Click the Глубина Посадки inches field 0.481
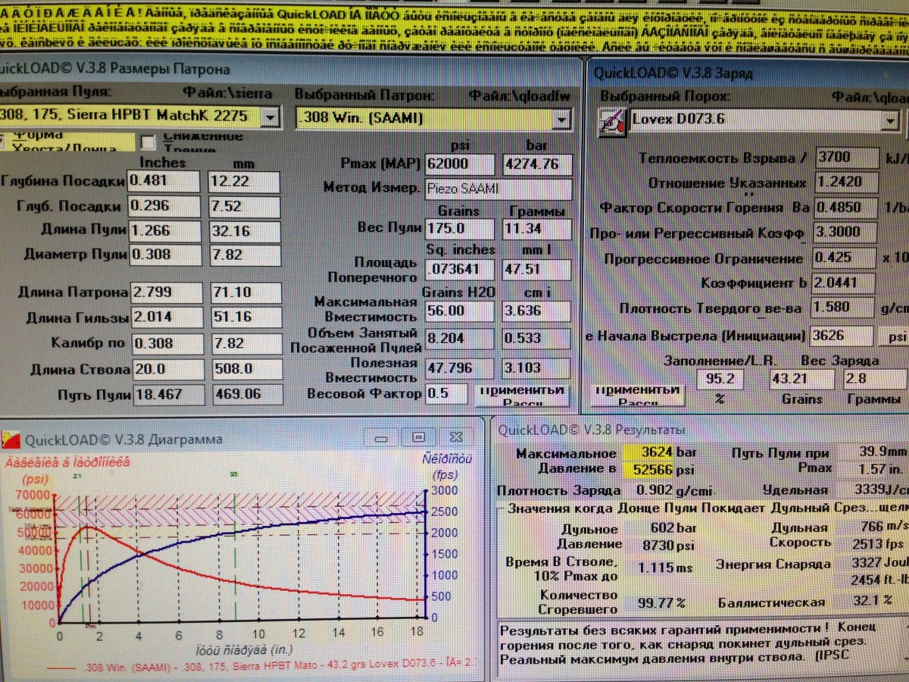 click(164, 182)
